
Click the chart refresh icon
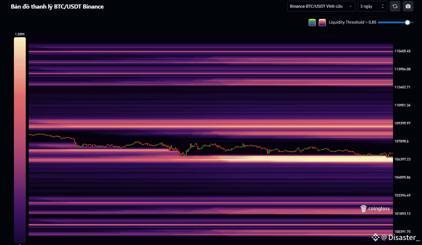coord(395,6)
